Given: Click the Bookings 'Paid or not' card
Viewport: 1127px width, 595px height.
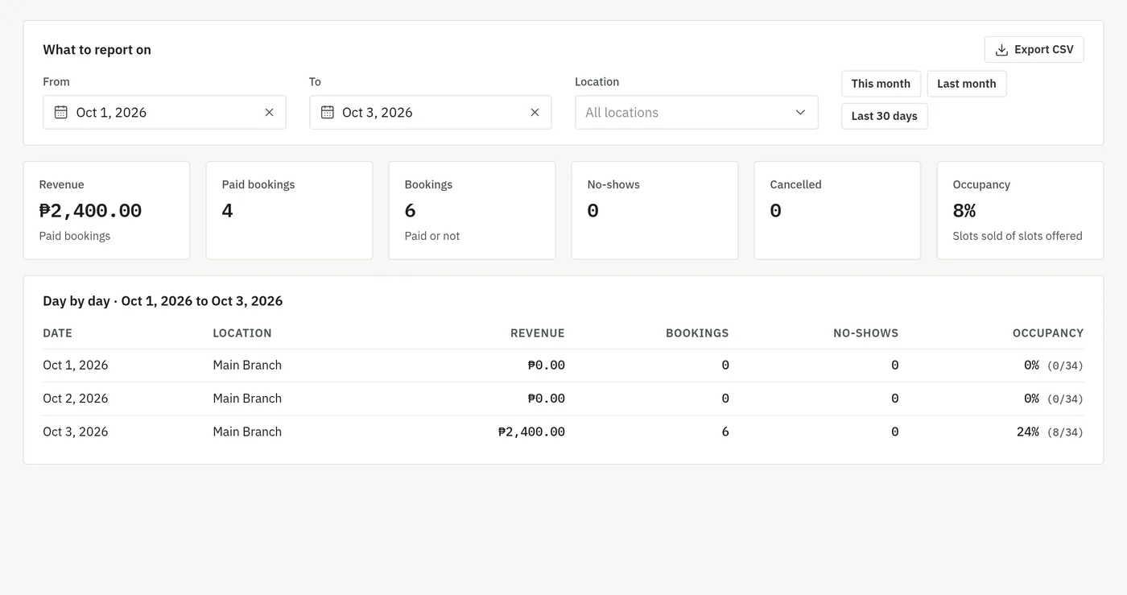Looking at the screenshot, I should (472, 210).
